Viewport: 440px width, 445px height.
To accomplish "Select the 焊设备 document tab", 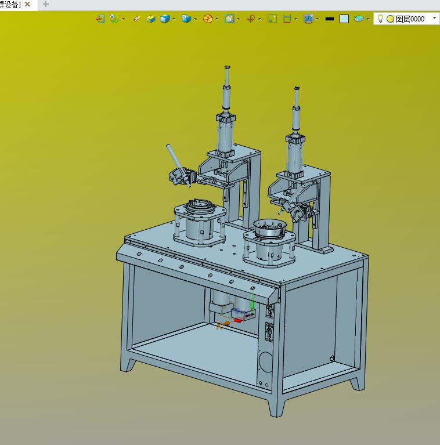I will [x=10, y=5].
